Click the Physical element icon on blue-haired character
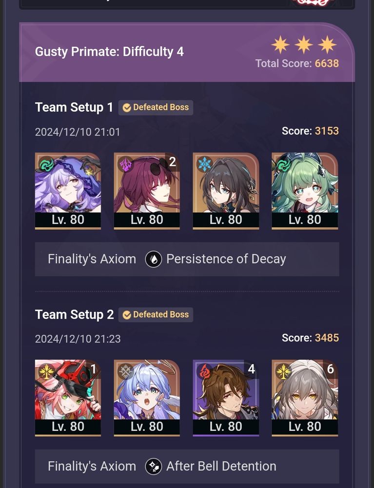This screenshot has width=374, height=488. [125, 371]
